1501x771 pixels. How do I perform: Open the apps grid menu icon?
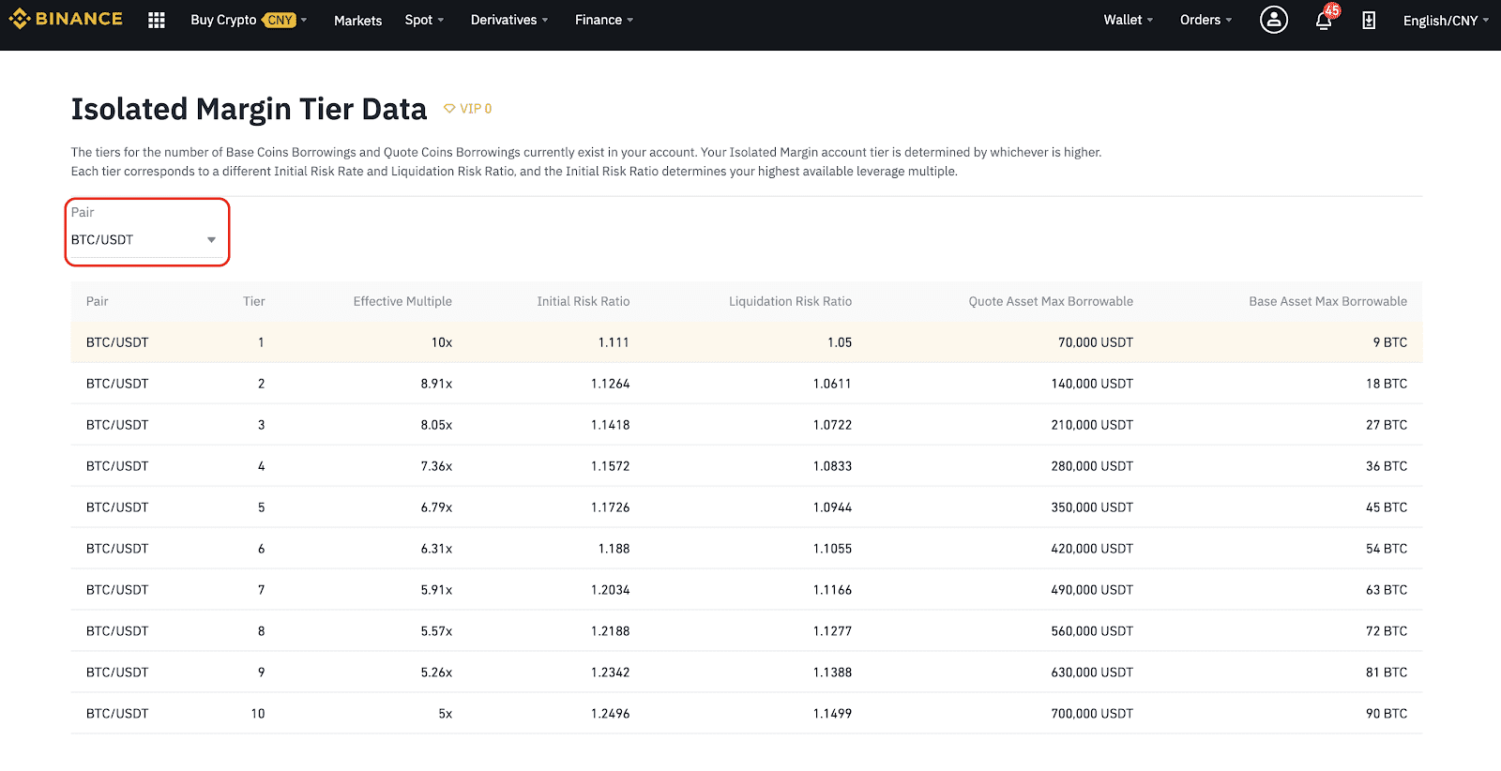tap(157, 20)
